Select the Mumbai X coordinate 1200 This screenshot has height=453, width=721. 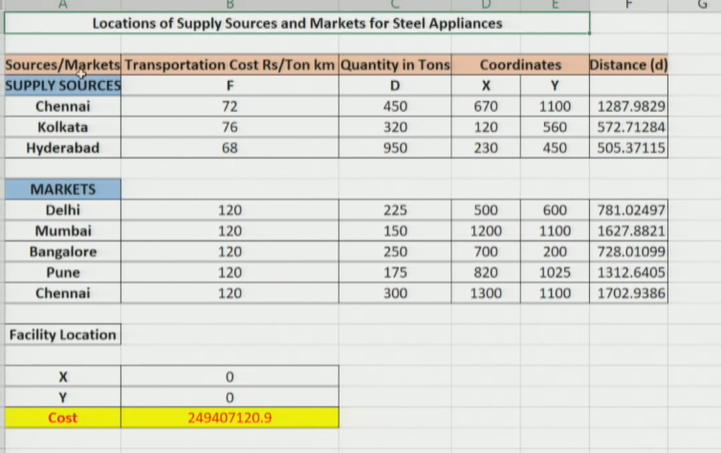coord(486,230)
